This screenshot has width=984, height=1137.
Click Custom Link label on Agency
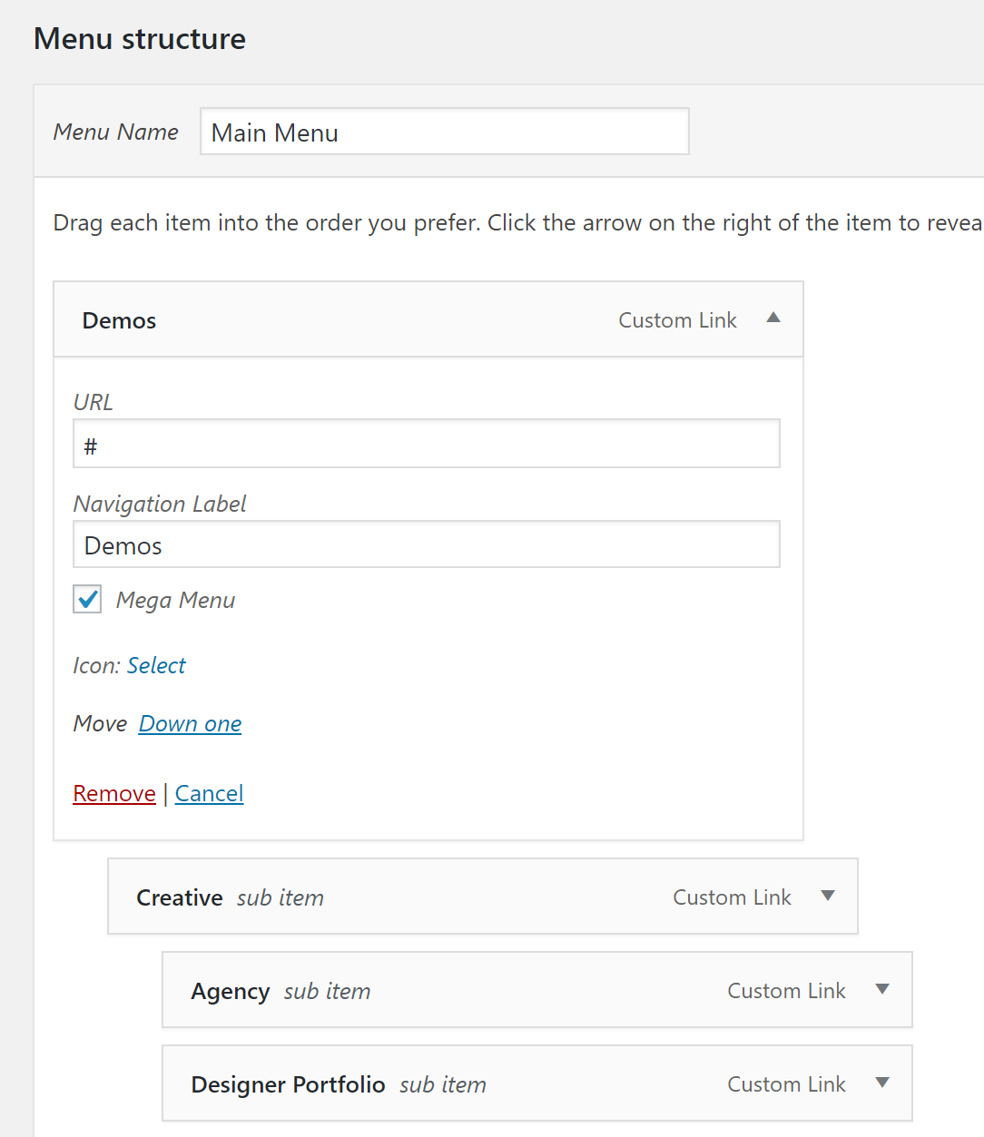coord(786,991)
